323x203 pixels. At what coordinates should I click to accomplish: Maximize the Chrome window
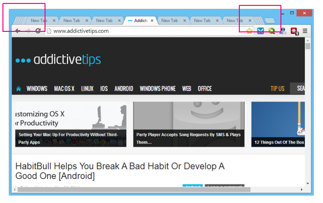292,13
